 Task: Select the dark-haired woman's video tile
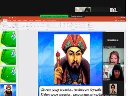(x=113, y=72)
